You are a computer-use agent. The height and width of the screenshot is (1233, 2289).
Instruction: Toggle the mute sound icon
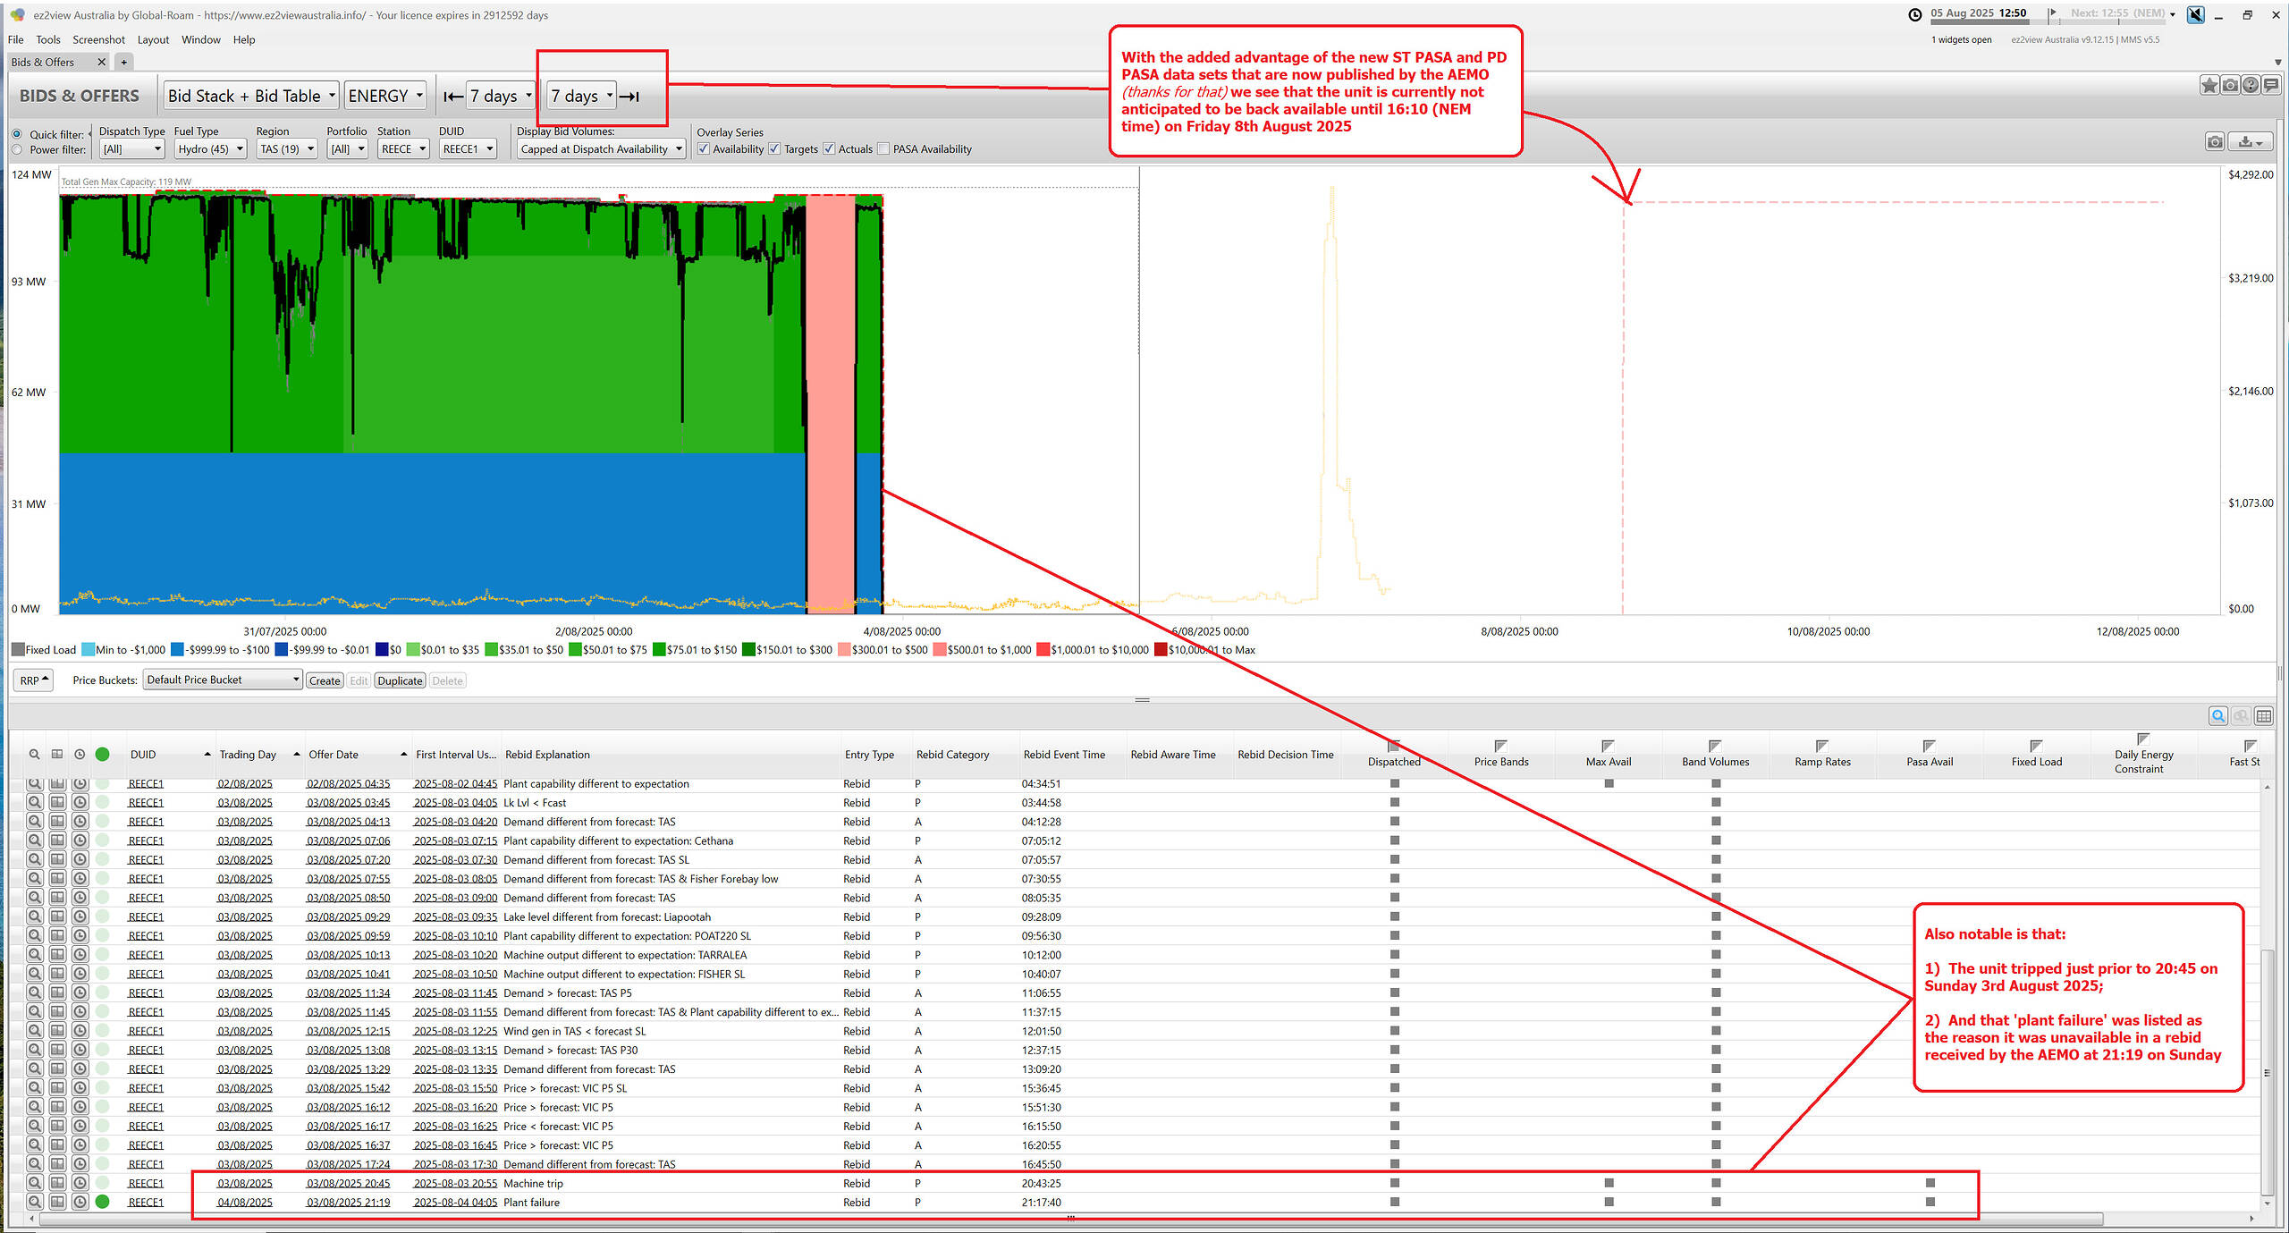[x=2195, y=14]
